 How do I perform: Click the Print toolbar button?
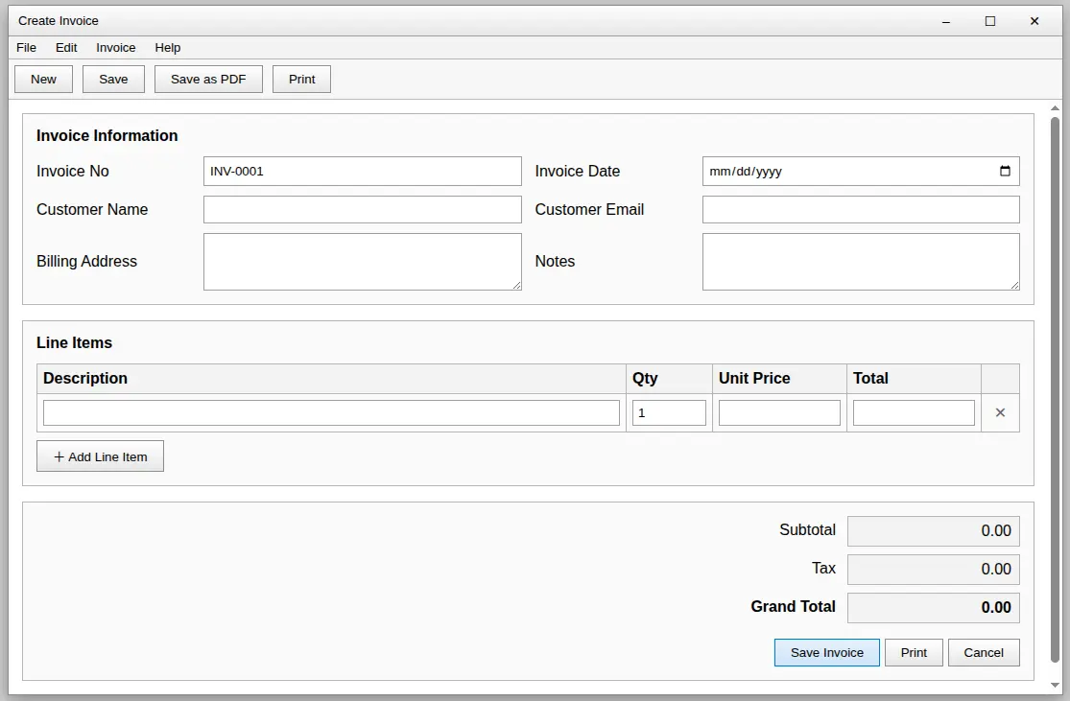click(301, 80)
